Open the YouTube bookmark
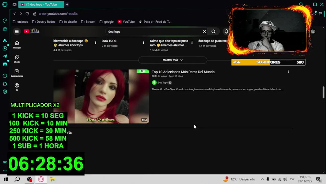This screenshot has width=326, height=184. (x=126, y=22)
